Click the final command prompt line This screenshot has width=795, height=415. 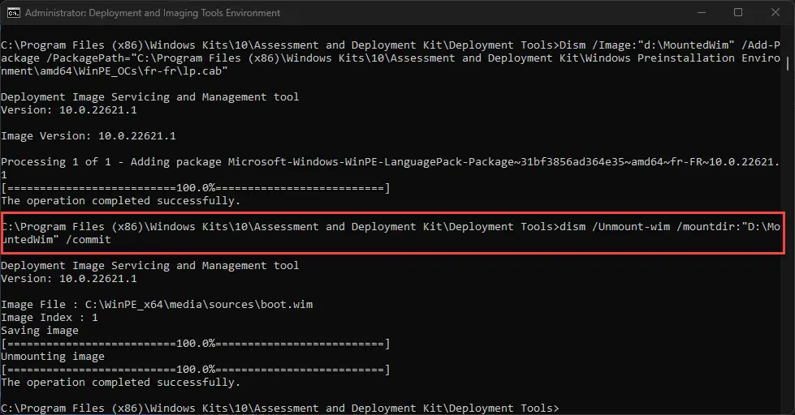click(x=280, y=408)
